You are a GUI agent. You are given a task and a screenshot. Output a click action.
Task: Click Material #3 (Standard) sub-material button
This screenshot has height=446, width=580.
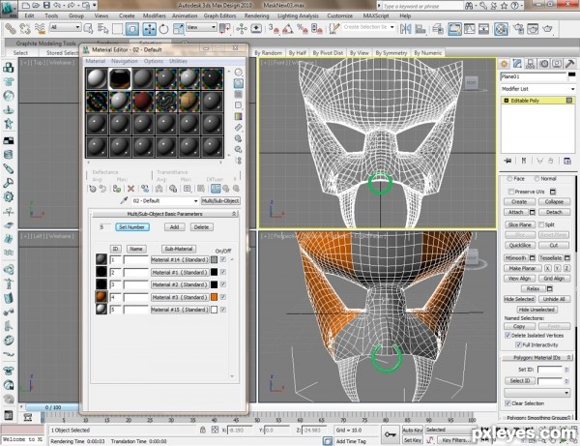click(x=180, y=297)
